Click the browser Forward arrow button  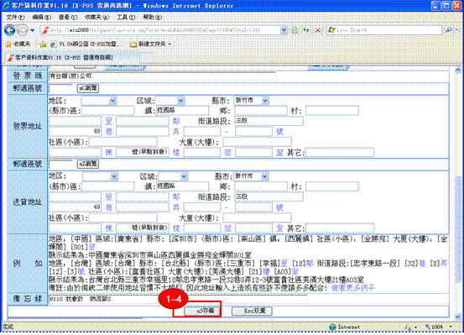click(23, 30)
